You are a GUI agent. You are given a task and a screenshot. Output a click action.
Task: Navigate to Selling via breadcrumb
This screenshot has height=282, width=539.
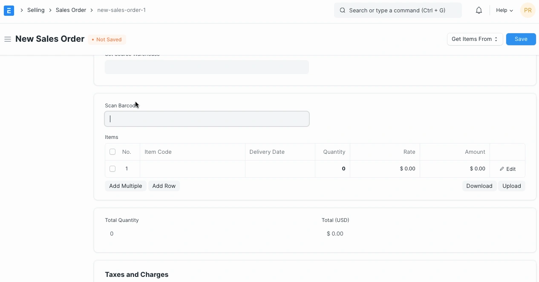click(x=36, y=10)
